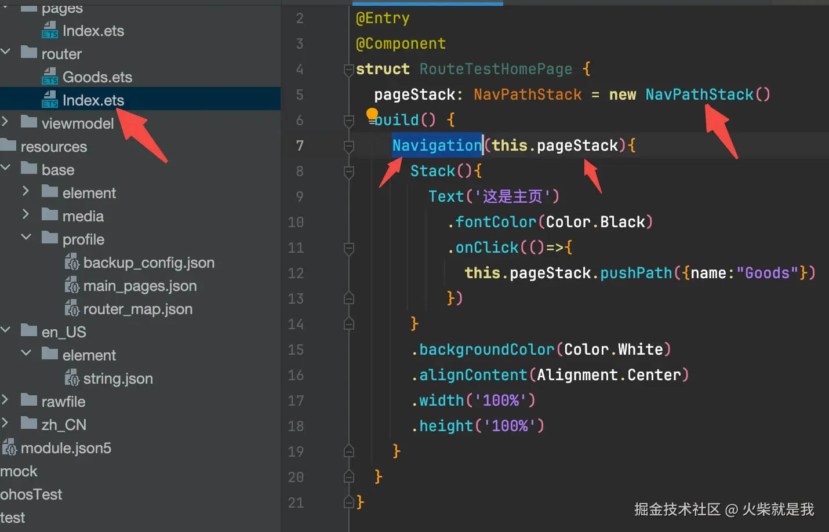Select the ohosTest folder
Screen dimensions: 829x532
[31, 494]
